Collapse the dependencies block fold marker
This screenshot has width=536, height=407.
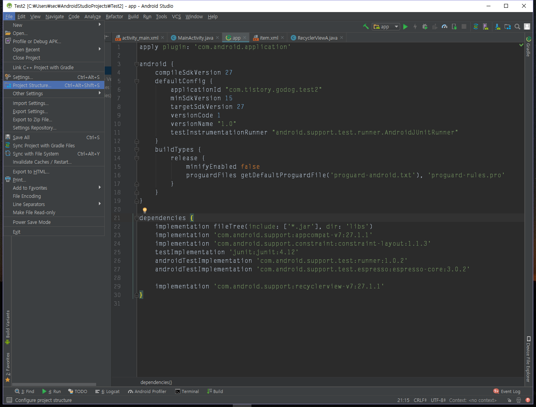[x=137, y=218]
